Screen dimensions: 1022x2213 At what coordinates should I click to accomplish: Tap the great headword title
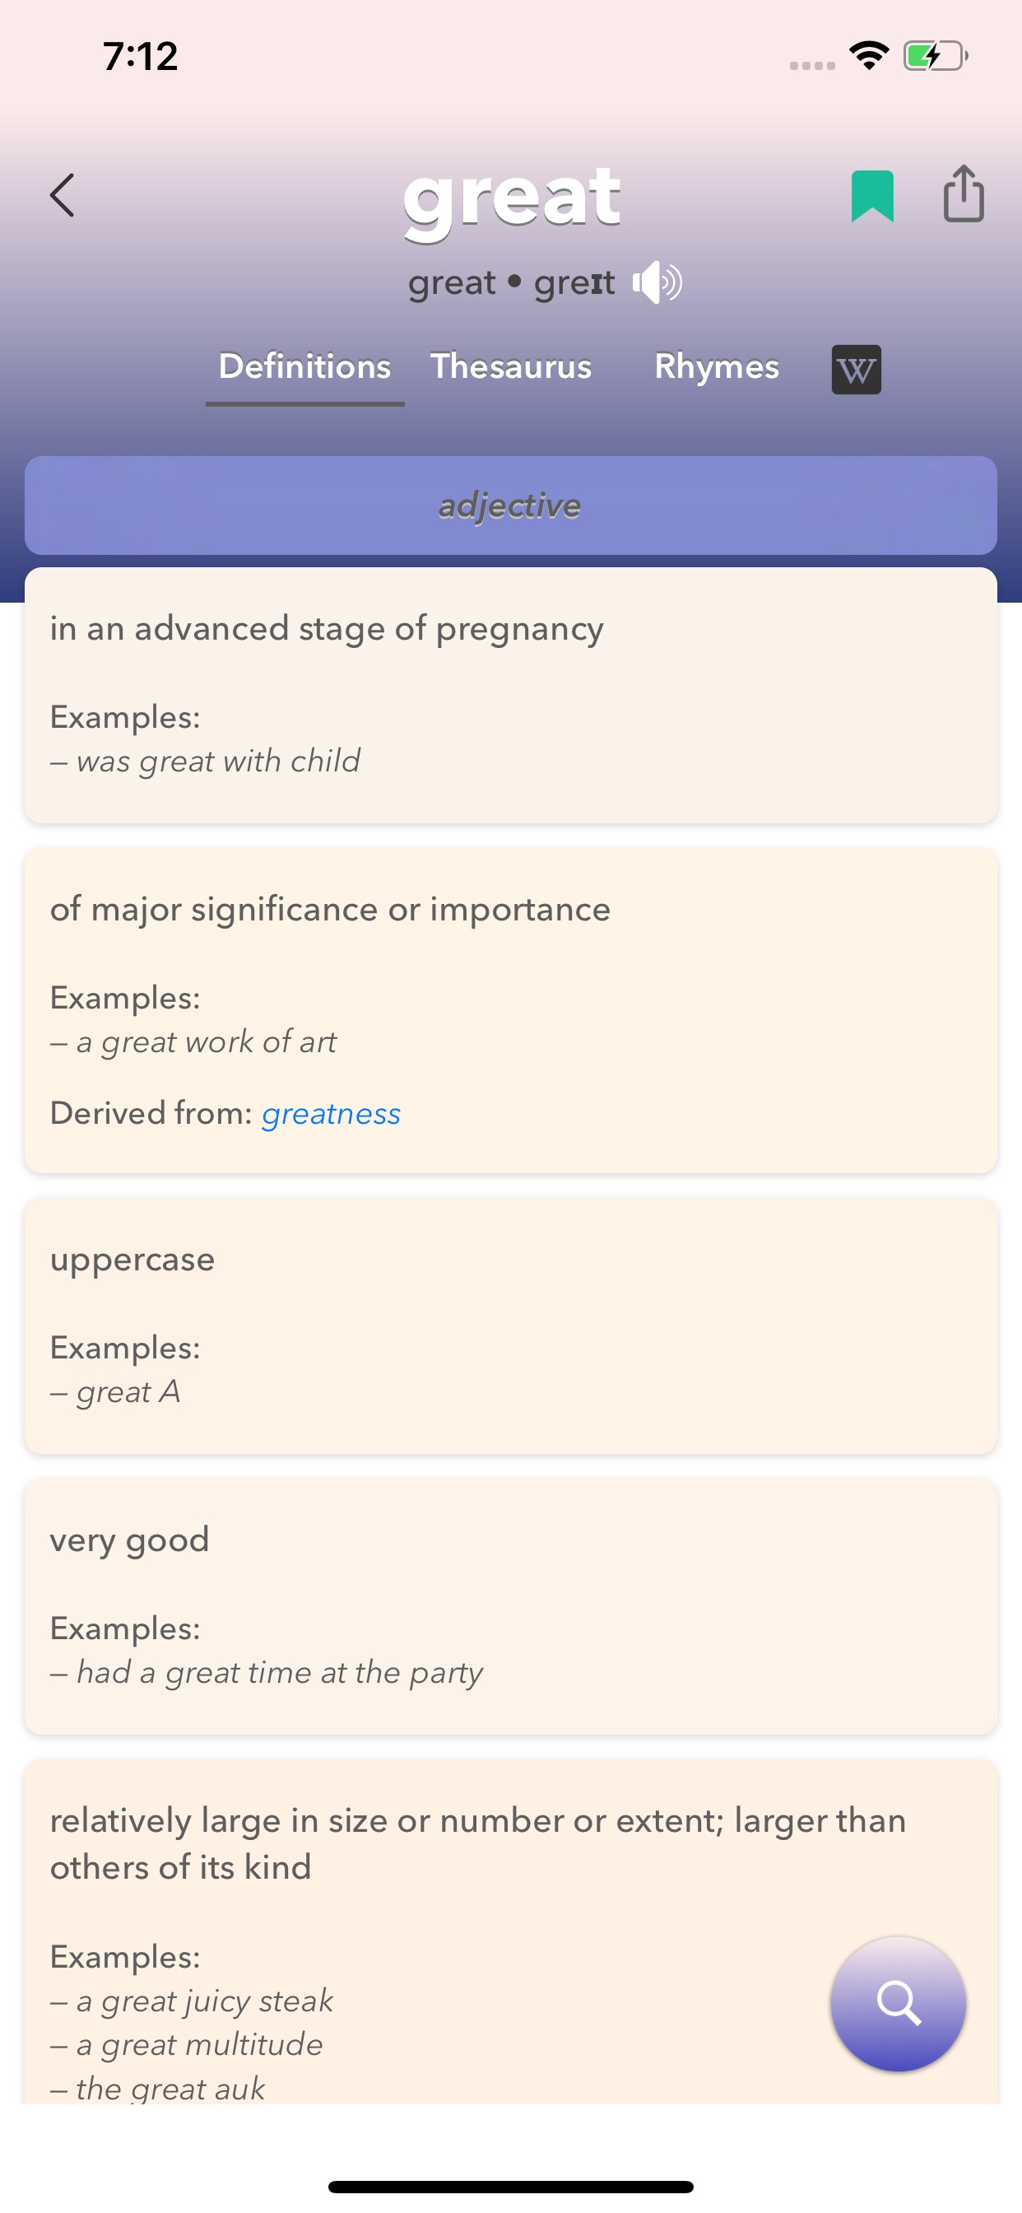pyautogui.click(x=511, y=198)
